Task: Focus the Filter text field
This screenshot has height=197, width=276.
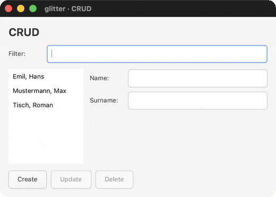Action: coord(157,54)
